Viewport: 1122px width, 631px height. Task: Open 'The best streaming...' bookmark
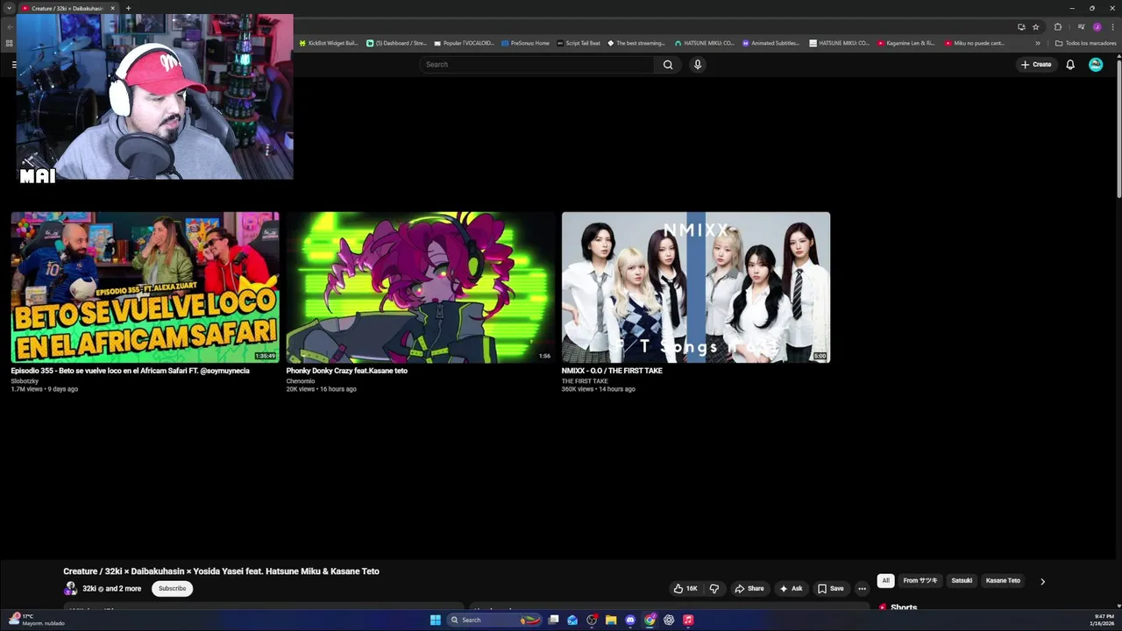[636, 43]
